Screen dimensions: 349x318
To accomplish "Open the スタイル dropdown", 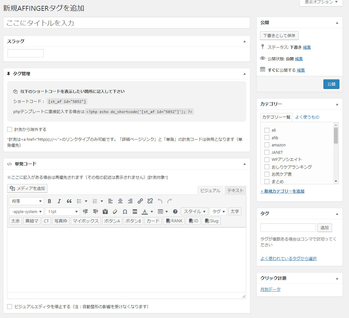I will [194, 211].
